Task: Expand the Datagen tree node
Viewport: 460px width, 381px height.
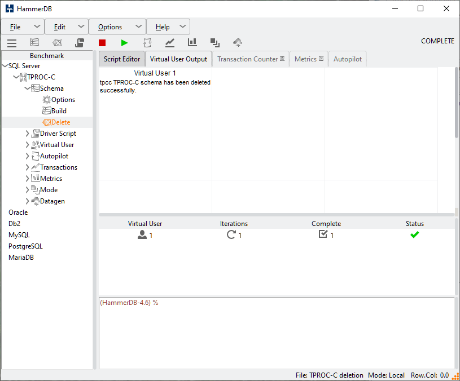Action: pyautogui.click(x=27, y=201)
